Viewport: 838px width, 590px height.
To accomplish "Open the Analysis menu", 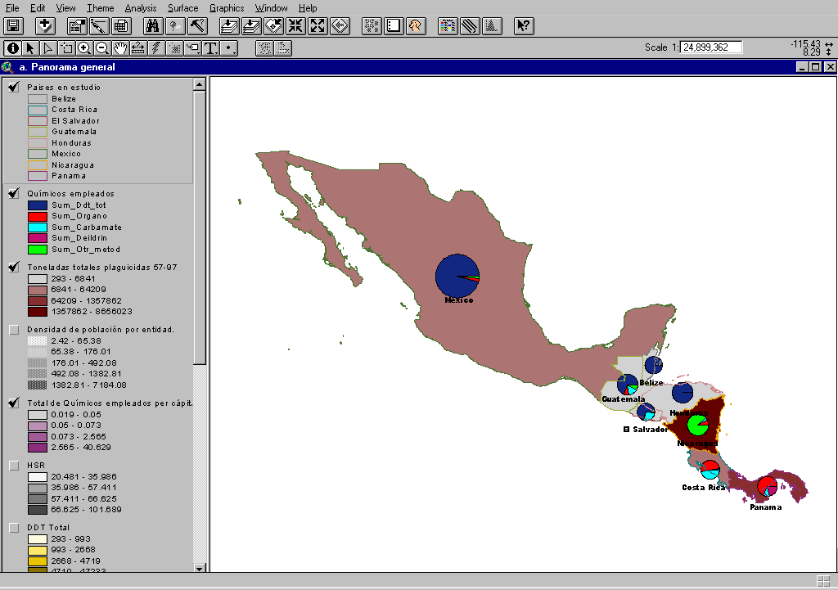I will pos(140,7).
